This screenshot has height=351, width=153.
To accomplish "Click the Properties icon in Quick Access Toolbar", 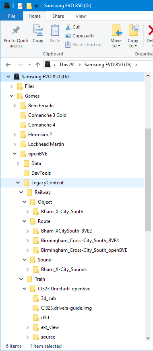I will (x=20, y=6).
